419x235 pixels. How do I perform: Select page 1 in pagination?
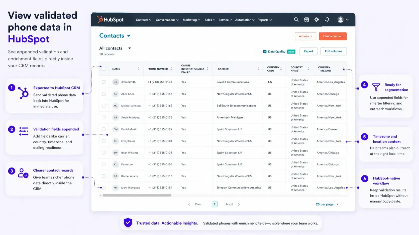click(215, 204)
